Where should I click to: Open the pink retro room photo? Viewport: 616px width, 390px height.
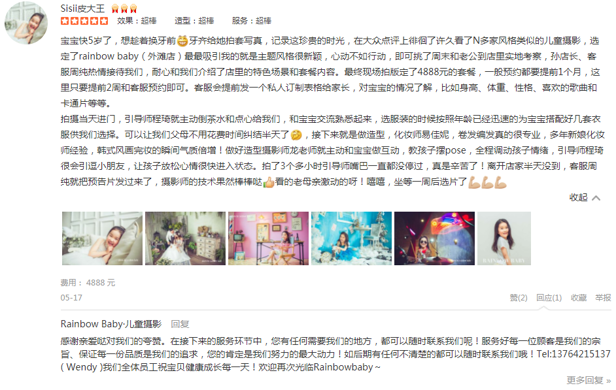pos(268,238)
